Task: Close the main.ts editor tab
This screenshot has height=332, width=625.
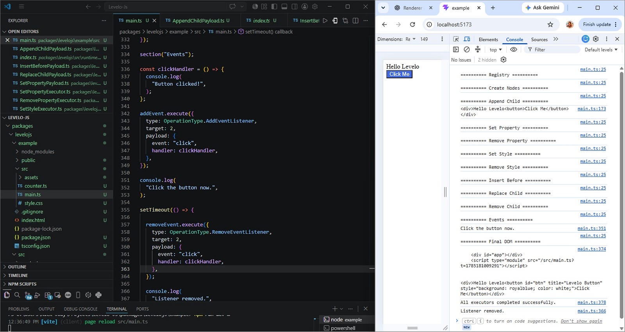Action: pos(154,21)
